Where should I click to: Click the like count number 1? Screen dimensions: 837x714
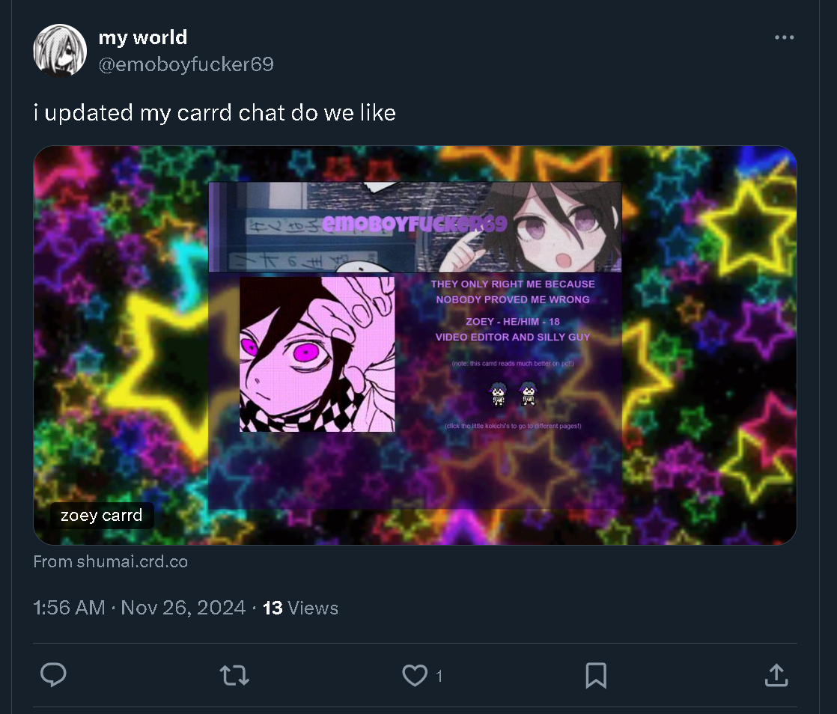pyautogui.click(x=439, y=676)
